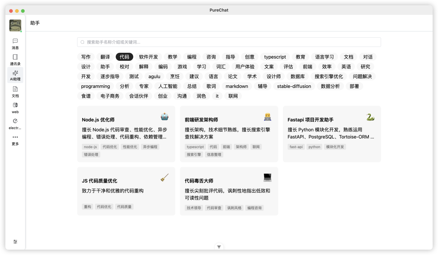The image size is (438, 255).
Task: Click the avatar icon on 前端研发架构师 card
Action: point(267,117)
